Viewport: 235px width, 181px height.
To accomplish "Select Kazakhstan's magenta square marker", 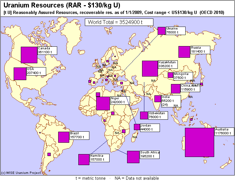I will (x=150, y=68).
